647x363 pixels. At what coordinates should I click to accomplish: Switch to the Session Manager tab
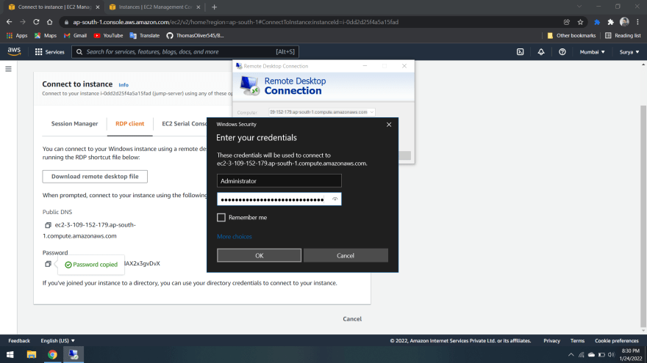pyautogui.click(x=74, y=123)
